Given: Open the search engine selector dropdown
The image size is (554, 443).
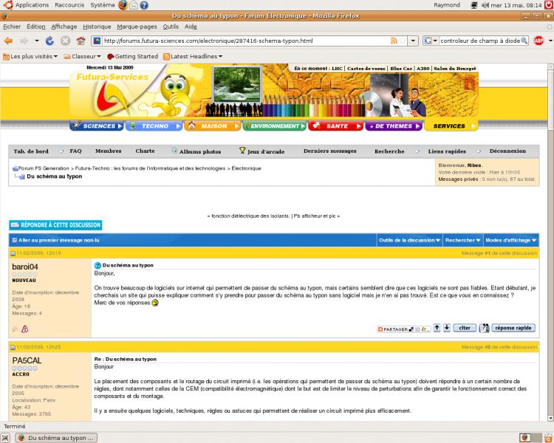Looking at the screenshot, I should [x=431, y=41].
